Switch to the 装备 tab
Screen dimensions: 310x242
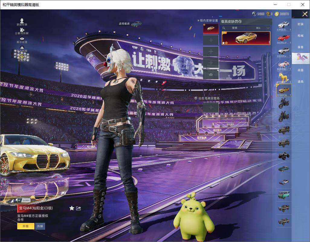(301, 47)
